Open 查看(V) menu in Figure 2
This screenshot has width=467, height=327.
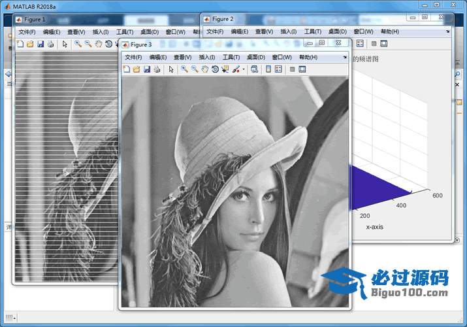[x=264, y=31]
